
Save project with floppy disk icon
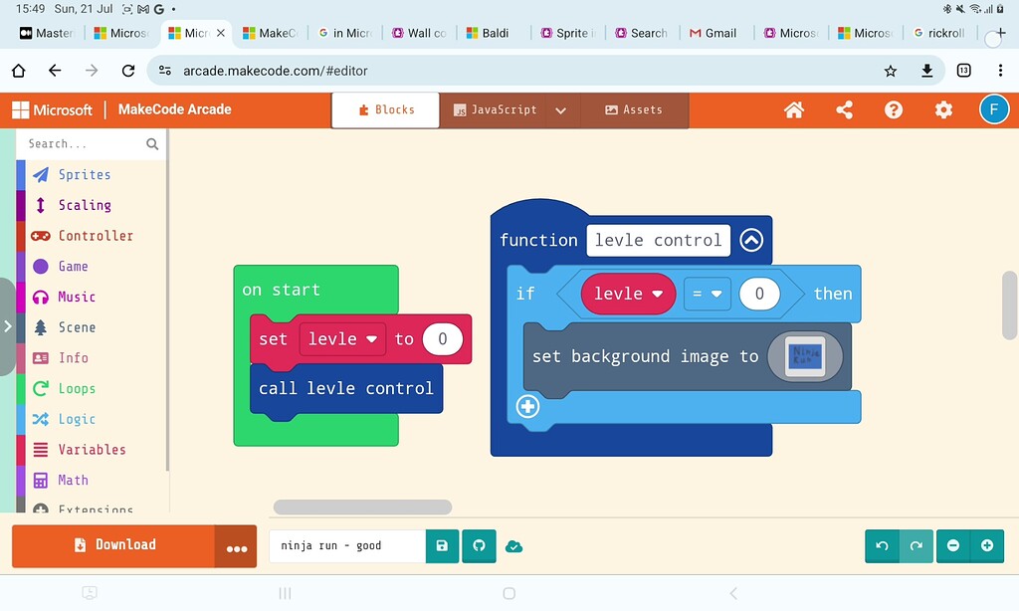(442, 546)
